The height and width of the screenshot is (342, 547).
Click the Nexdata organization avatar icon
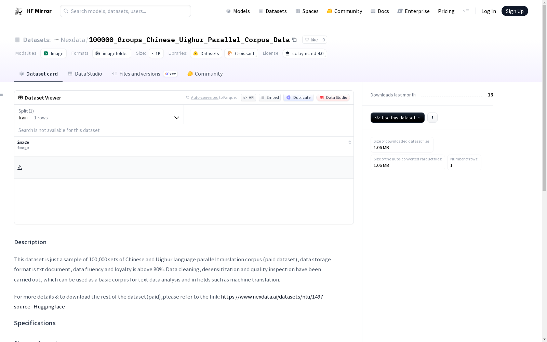point(57,40)
